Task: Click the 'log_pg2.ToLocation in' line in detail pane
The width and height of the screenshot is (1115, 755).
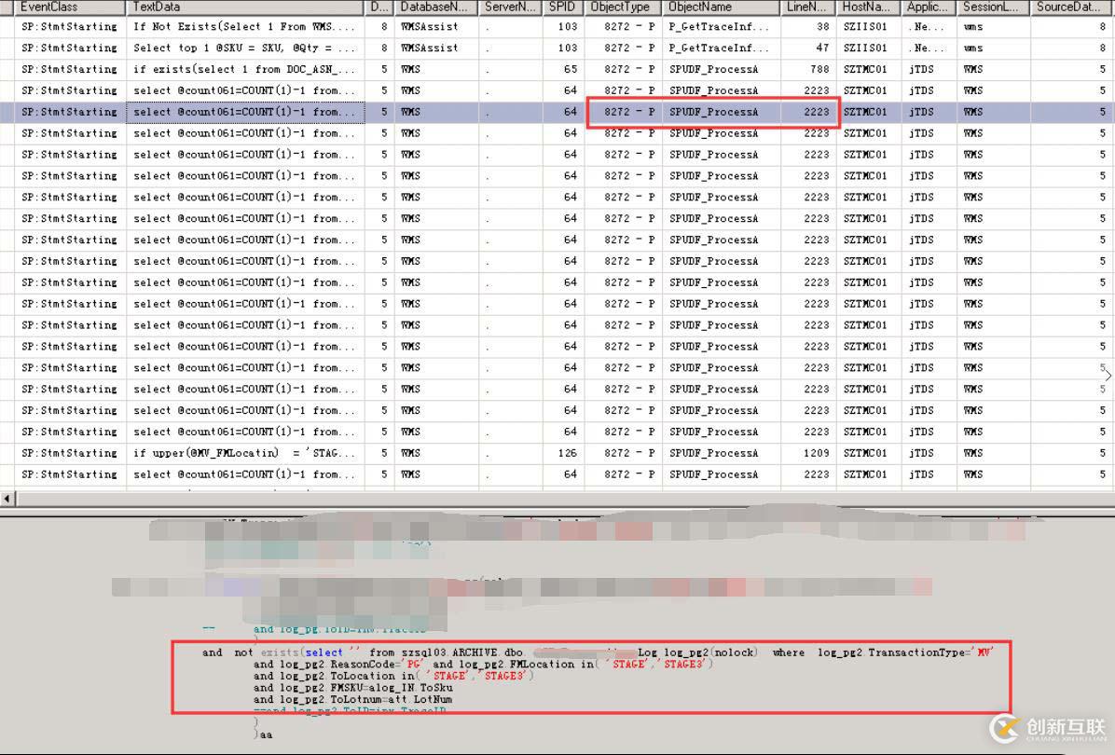Action: click(393, 676)
